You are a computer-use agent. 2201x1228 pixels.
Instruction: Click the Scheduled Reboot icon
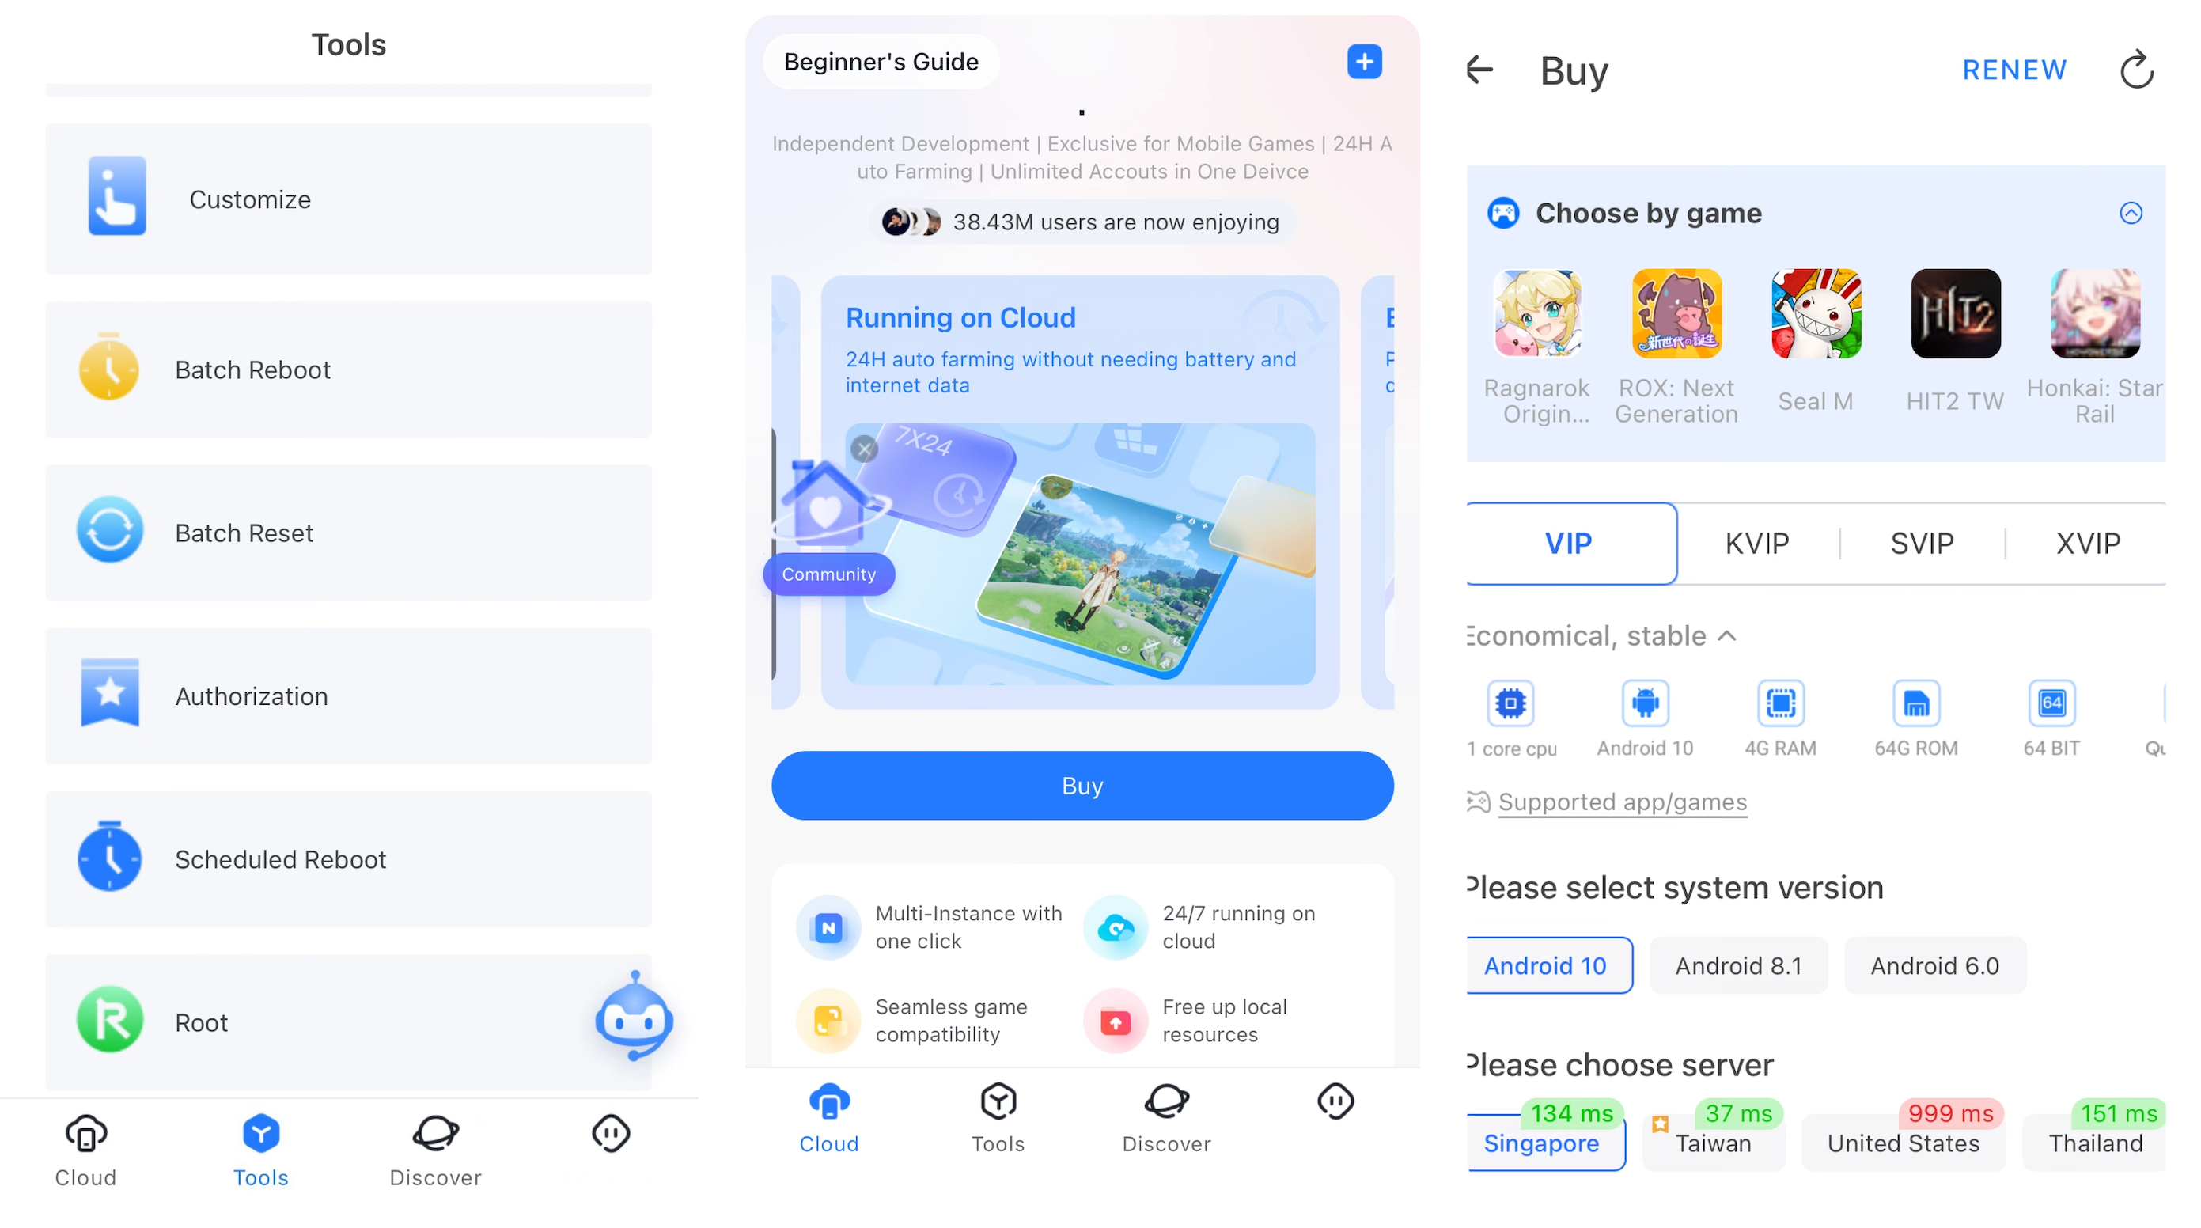[x=109, y=859]
